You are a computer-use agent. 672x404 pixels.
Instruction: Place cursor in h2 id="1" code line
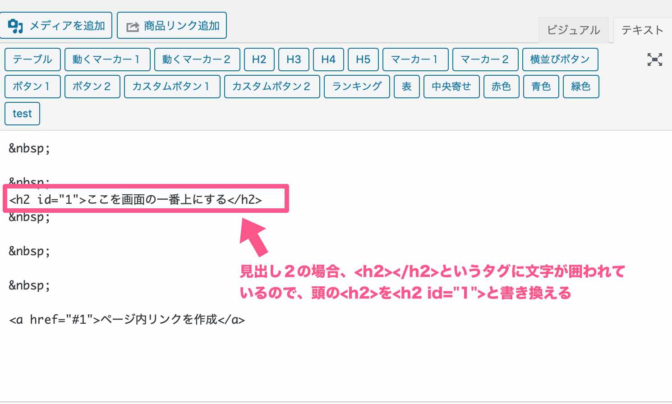[135, 199]
